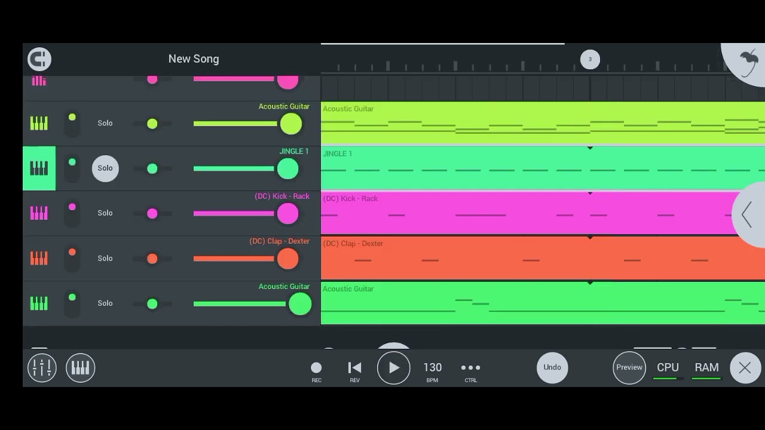Click the New Song title
The width and height of the screenshot is (765, 430).
[194, 59]
